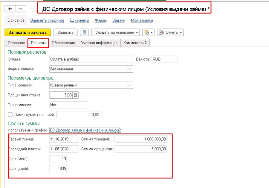Toggle the Лимит суммы траншей checkbox

point(10,114)
